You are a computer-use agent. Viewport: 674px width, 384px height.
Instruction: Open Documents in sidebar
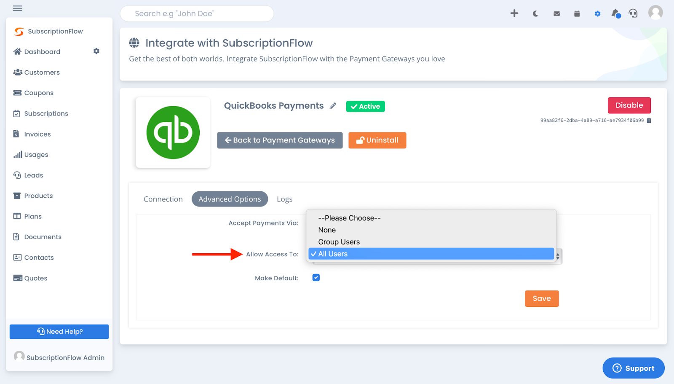pos(37,237)
